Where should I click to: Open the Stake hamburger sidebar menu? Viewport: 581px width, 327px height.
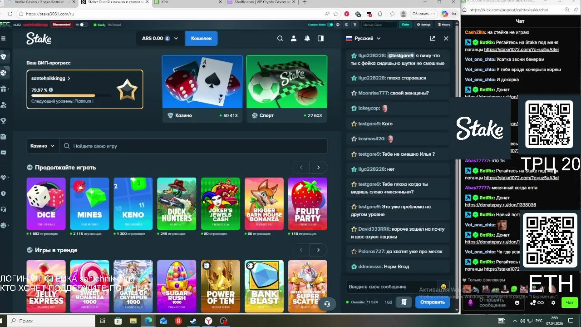3,39
